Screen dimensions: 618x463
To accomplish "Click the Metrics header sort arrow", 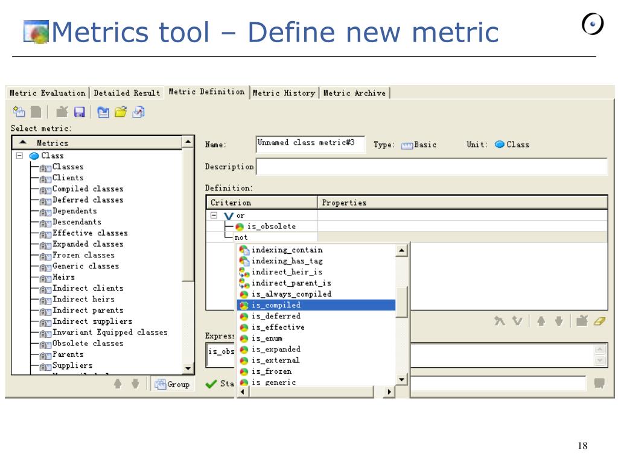I will point(23,142).
